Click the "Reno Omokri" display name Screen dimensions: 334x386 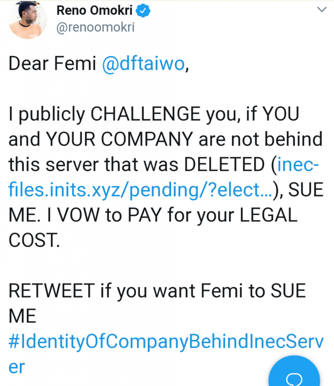94,11
